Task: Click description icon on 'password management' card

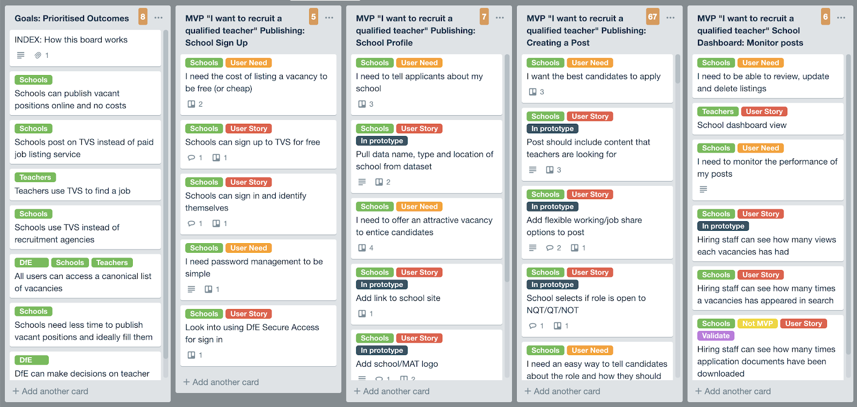Action: 191,289
